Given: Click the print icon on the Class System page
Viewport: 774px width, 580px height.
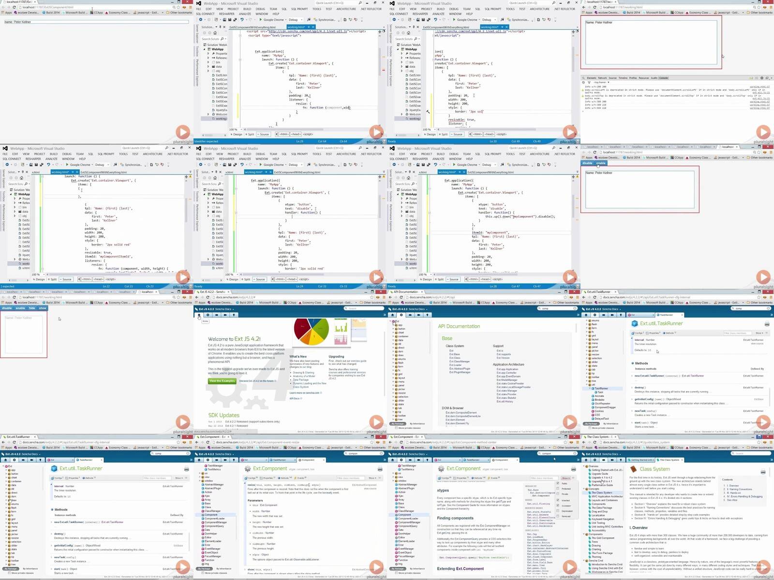Looking at the screenshot, I should pyautogui.click(x=763, y=472).
